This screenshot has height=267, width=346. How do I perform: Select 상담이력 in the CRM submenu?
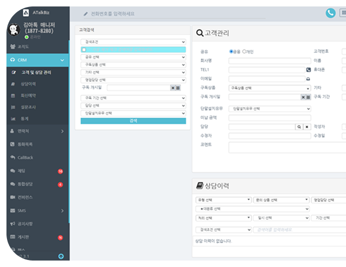29,84
